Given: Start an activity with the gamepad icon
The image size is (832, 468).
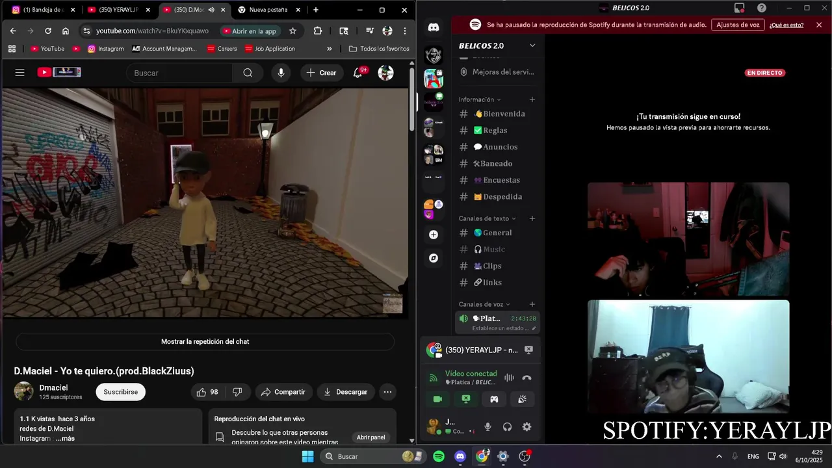Looking at the screenshot, I should tap(494, 399).
